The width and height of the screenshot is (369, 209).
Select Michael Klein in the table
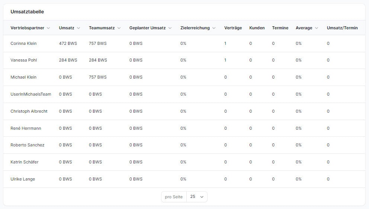click(23, 77)
